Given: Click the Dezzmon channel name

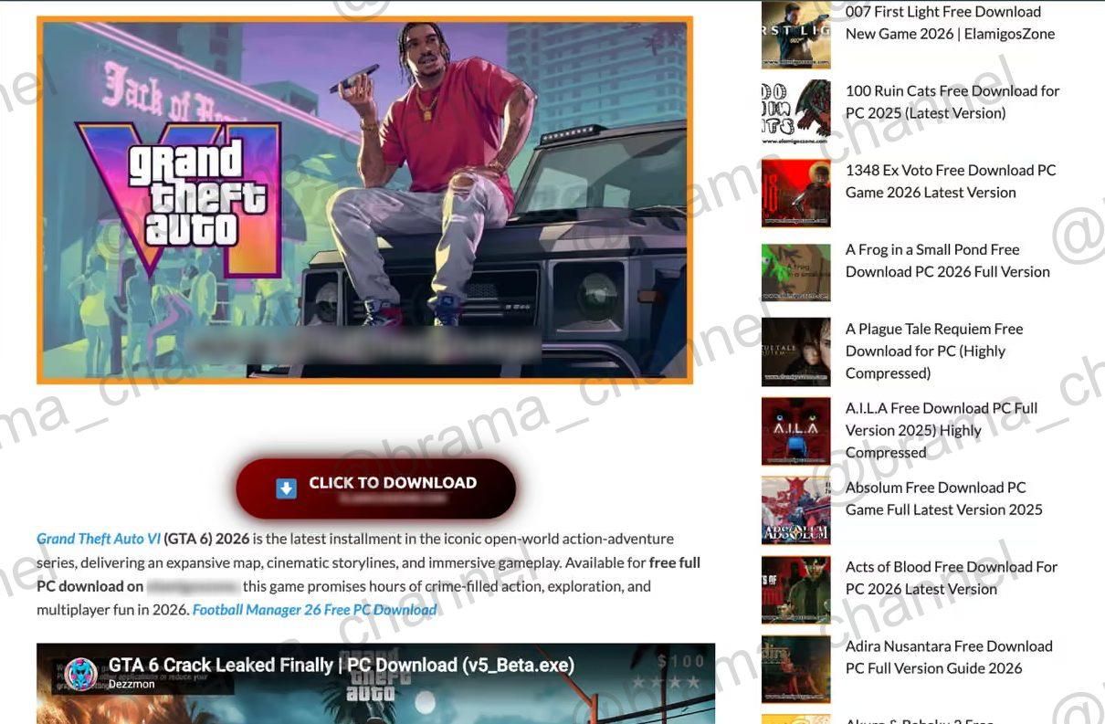Looking at the screenshot, I should (x=130, y=684).
